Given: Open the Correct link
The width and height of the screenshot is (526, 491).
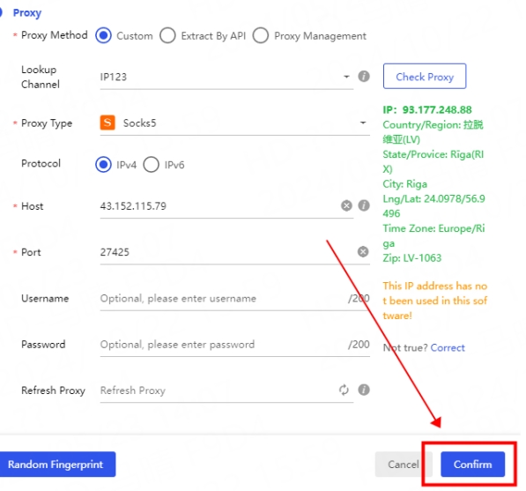Looking at the screenshot, I should [x=448, y=347].
